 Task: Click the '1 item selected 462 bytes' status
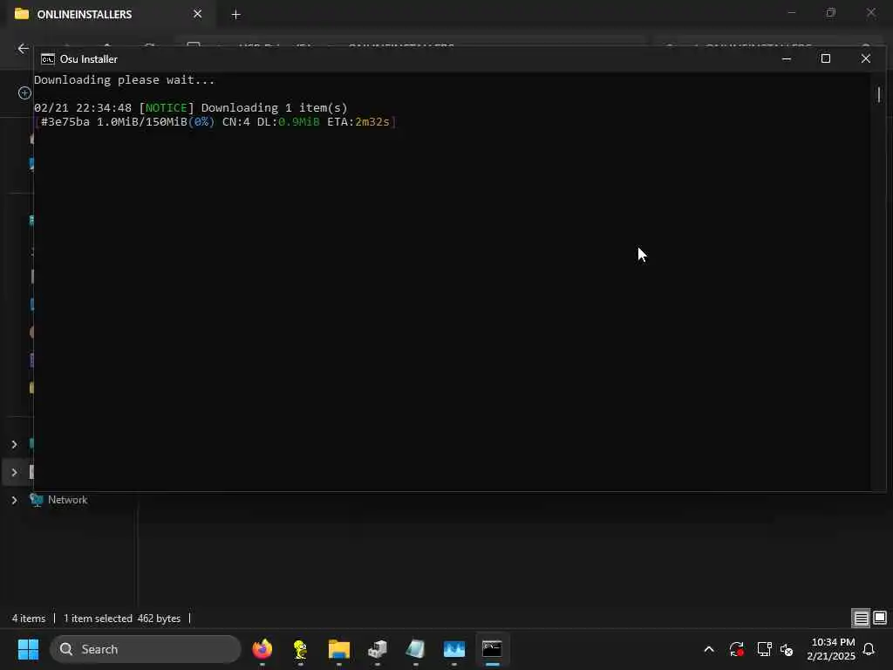point(122,619)
